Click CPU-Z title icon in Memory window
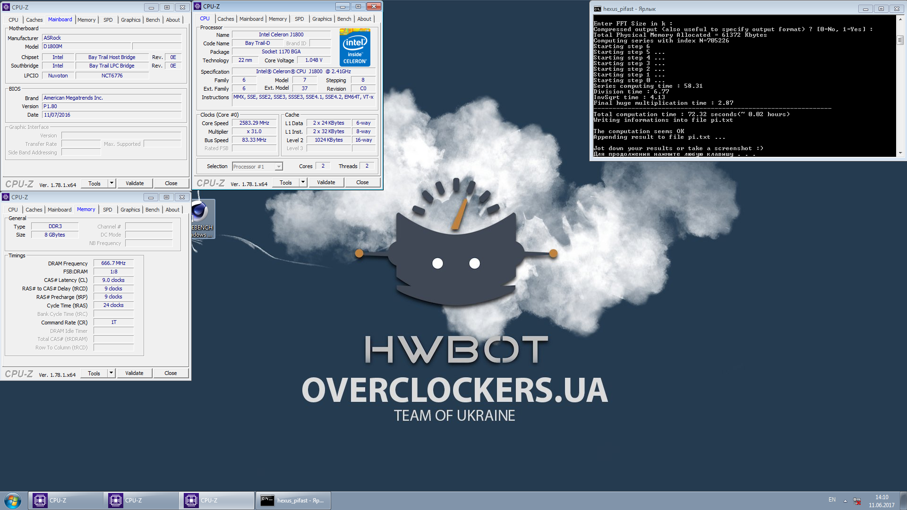The image size is (907, 510). pyautogui.click(x=6, y=197)
